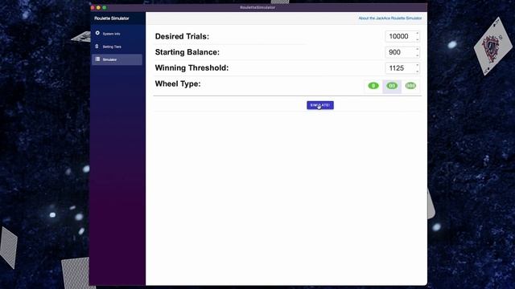Click the Simulator list icon
515x289 pixels.
coord(97,59)
